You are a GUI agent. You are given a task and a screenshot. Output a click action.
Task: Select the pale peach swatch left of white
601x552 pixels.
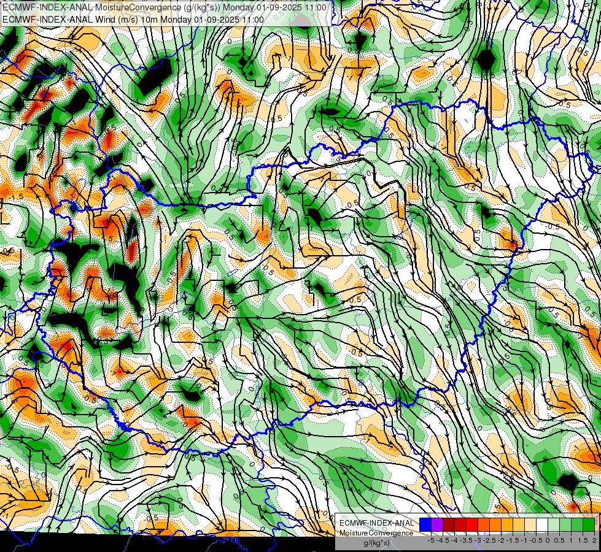(530, 524)
